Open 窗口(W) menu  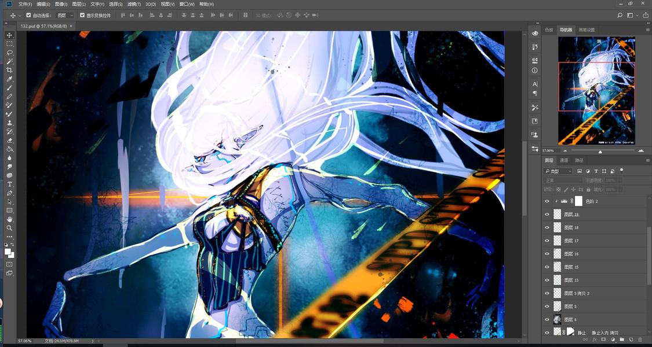pos(187,4)
